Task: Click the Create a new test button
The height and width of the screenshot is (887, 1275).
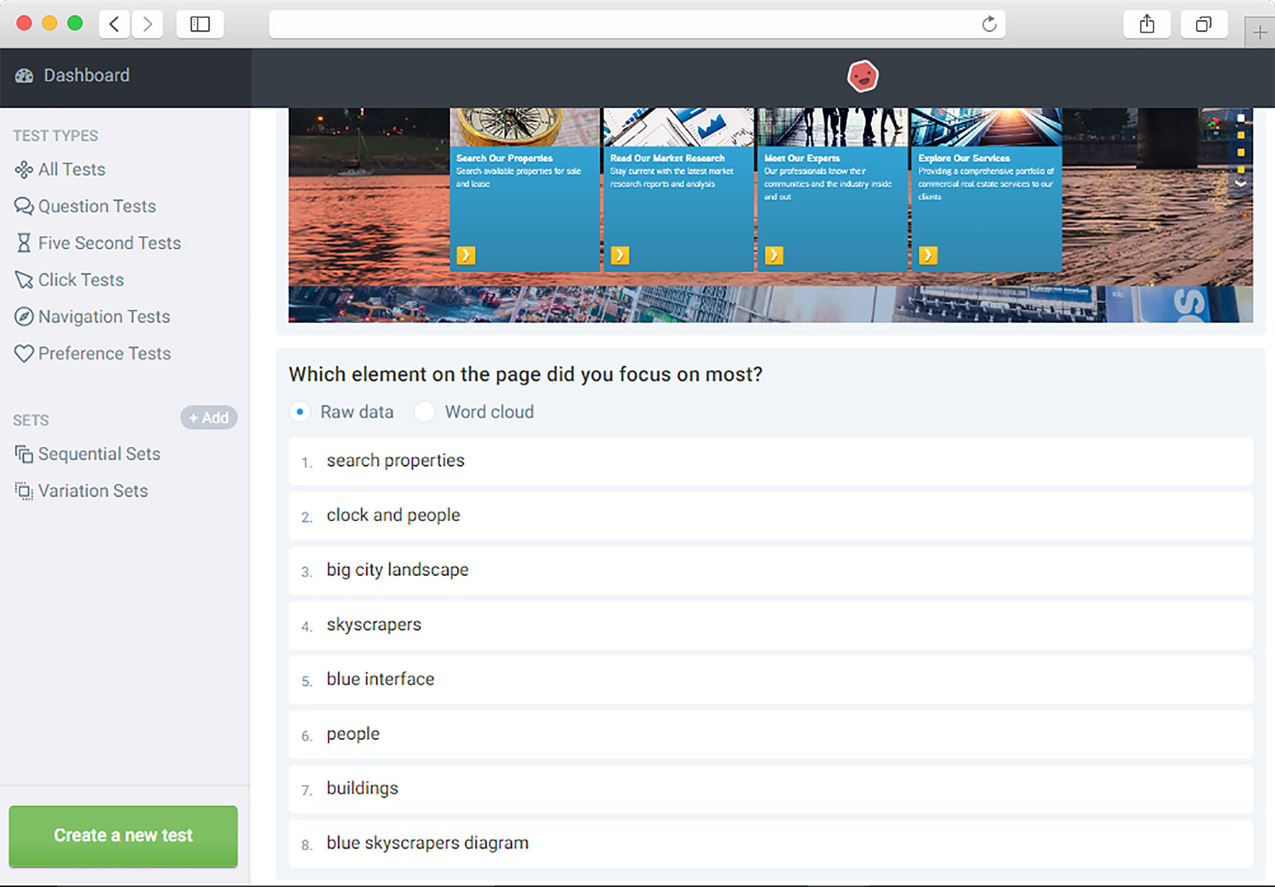Action: pyautogui.click(x=123, y=836)
